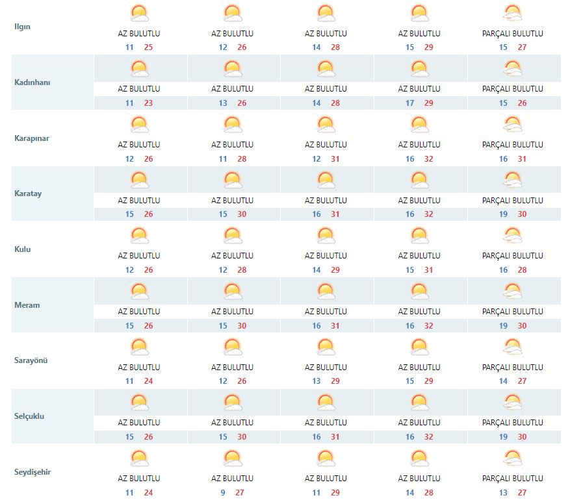Select Kulu's first-column weather icon
This screenshot has width=570, height=500.
coord(139,236)
